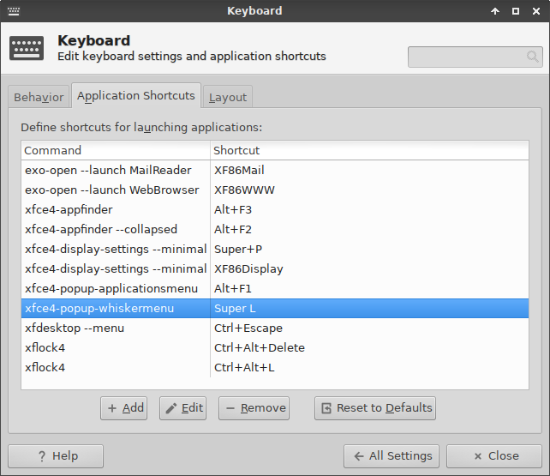Remove the selected shortcut
Viewport: 550px width, 476px height.
click(x=254, y=408)
